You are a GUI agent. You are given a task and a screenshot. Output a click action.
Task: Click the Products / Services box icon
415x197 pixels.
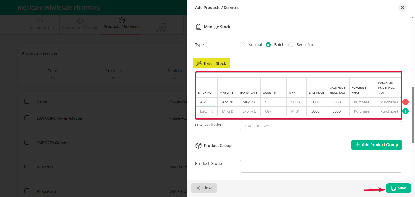pos(122,20)
